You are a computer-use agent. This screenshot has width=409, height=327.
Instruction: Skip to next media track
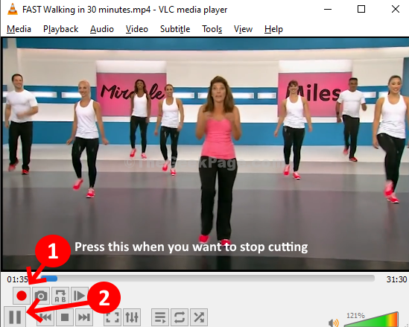(84, 317)
